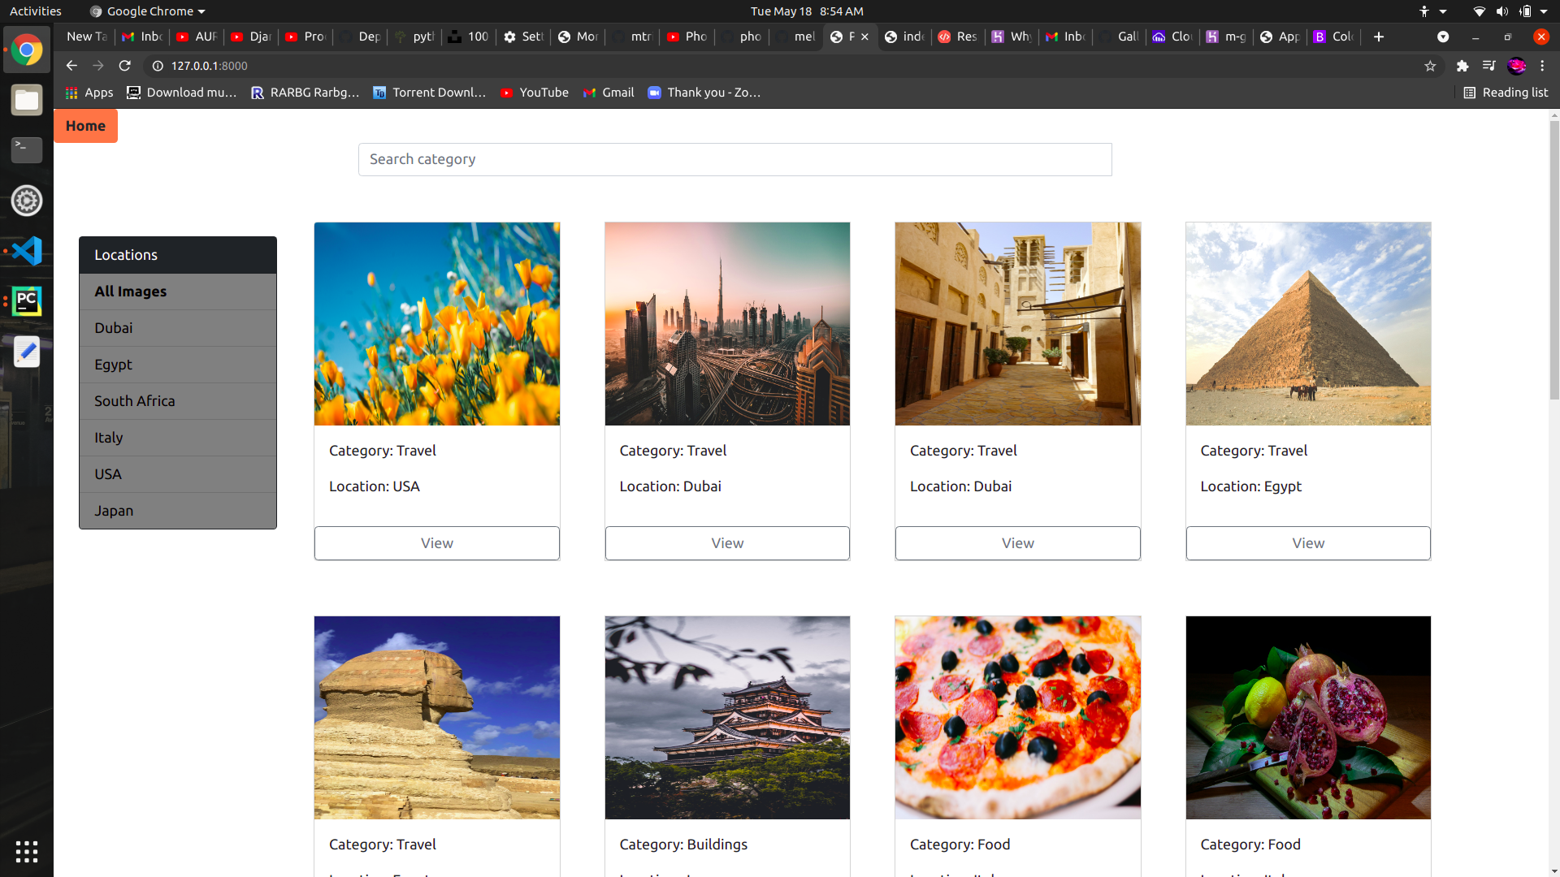Expand the Google Chrome app menu
This screenshot has width=1560, height=877.
pos(147,11)
